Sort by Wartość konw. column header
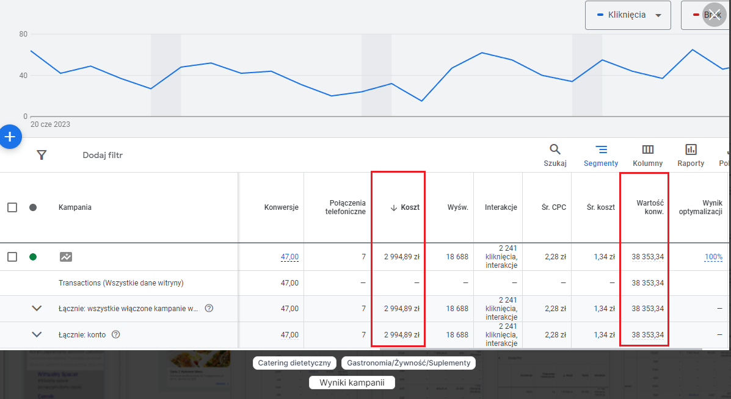731x399 pixels. click(x=650, y=207)
